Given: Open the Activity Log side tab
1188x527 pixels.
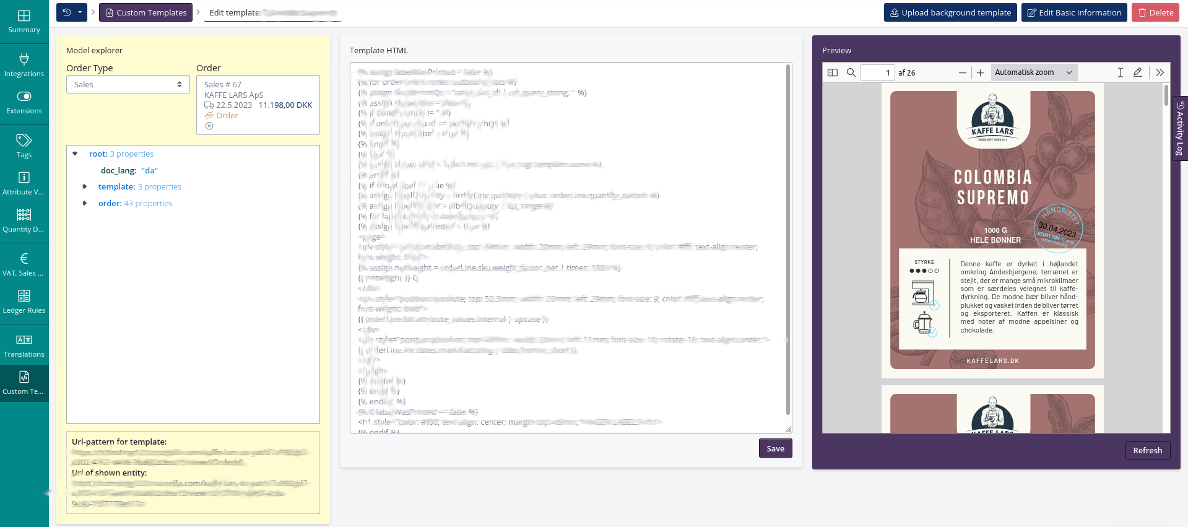Looking at the screenshot, I should (x=1180, y=129).
